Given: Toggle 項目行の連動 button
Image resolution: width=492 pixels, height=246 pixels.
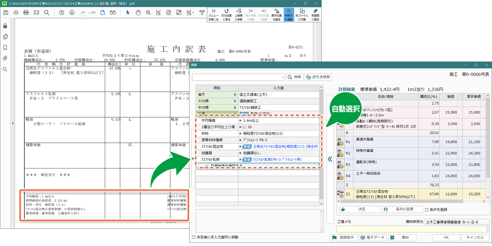Looking at the screenshot, I should click(x=289, y=15).
